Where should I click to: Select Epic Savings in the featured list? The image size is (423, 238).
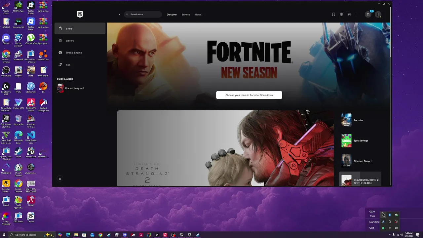pyautogui.click(x=360, y=141)
